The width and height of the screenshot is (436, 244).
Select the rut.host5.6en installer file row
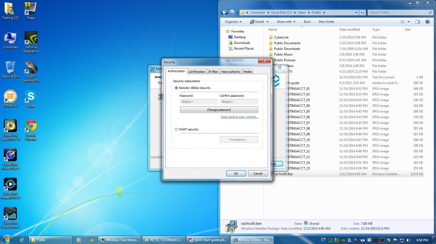pos(345,174)
